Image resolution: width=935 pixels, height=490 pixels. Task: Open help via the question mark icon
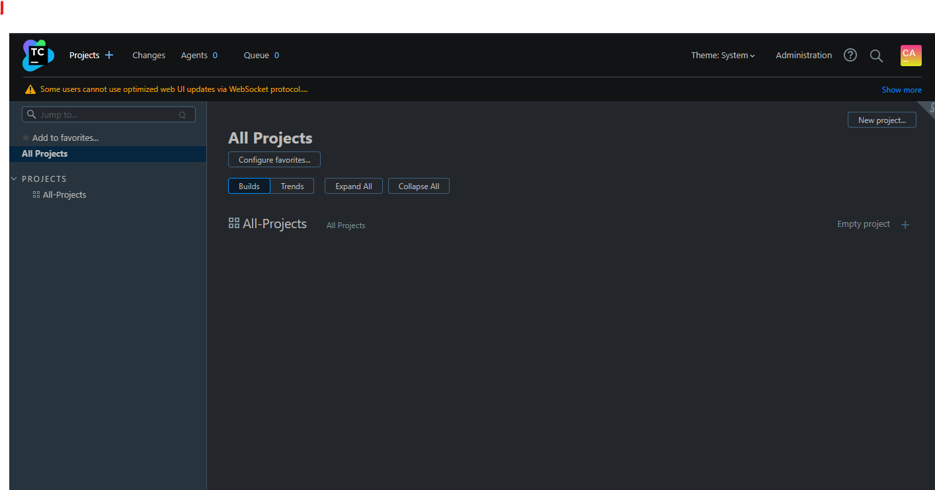coord(850,55)
